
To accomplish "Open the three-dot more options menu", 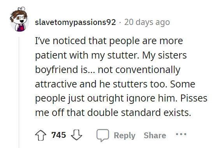I will pos(181,134).
